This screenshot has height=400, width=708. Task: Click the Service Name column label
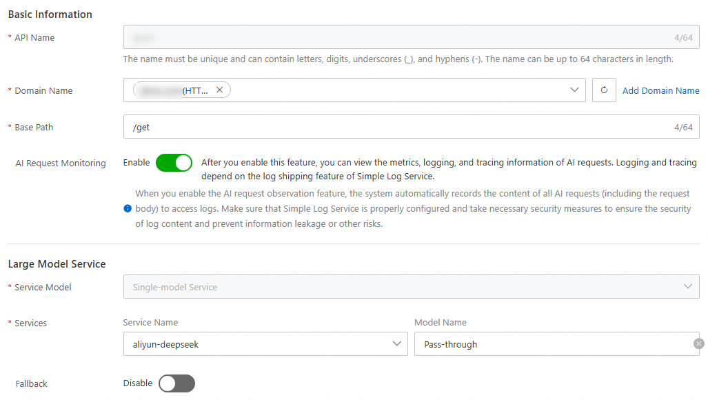pyautogui.click(x=150, y=322)
